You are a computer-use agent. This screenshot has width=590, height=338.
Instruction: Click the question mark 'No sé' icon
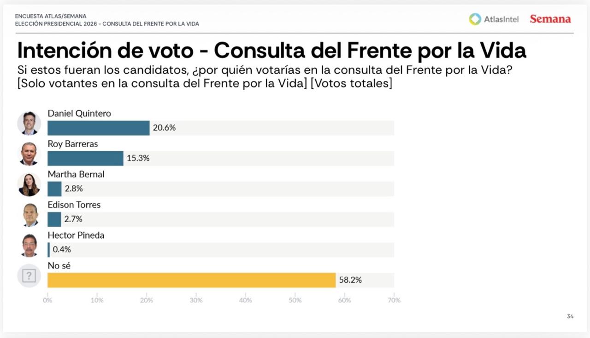[x=29, y=276]
